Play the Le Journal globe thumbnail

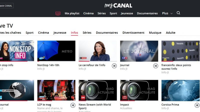coord(17,90)
